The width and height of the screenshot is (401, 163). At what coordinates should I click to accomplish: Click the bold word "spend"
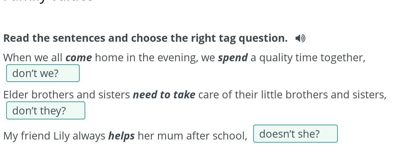click(x=233, y=58)
